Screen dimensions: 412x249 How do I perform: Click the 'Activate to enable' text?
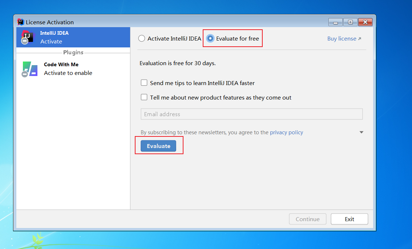[68, 73]
